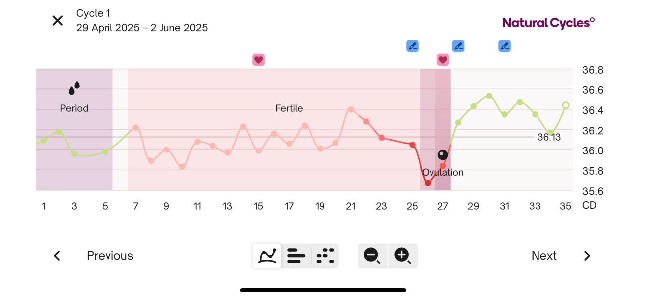Go to next cycle with right chevron
The height and width of the screenshot is (298, 646).
(587, 256)
